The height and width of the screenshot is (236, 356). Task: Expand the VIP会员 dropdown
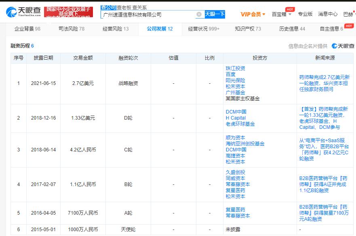pos(253,14)
